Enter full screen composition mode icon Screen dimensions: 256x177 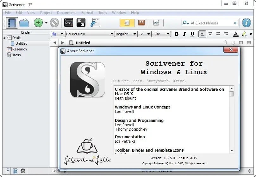pos(81,23)
